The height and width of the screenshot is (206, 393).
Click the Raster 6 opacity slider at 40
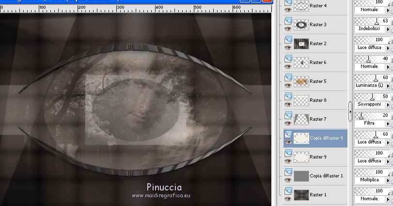click(372, 59)
